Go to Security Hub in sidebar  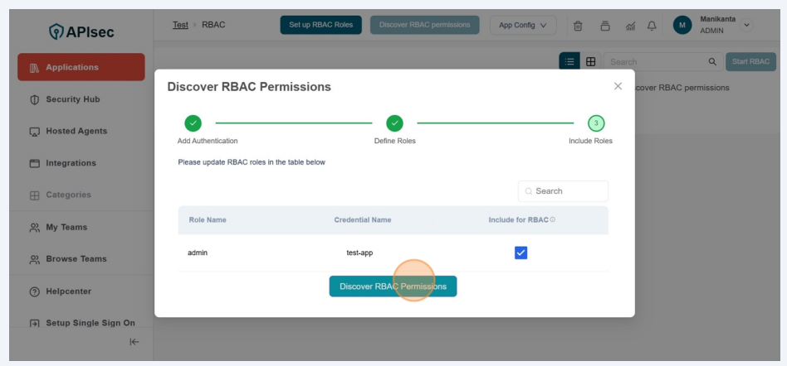72,99
